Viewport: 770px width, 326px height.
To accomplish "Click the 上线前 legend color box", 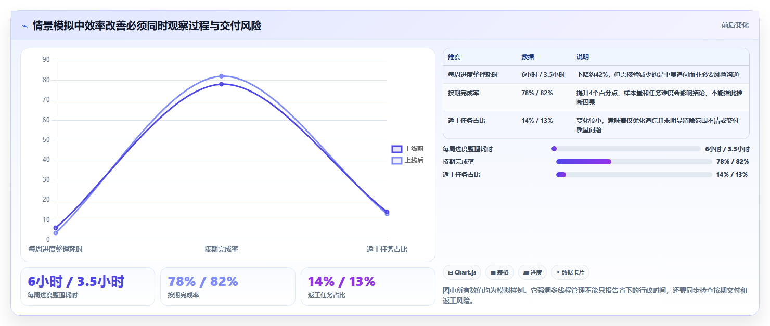I will (x=397, y=149).
